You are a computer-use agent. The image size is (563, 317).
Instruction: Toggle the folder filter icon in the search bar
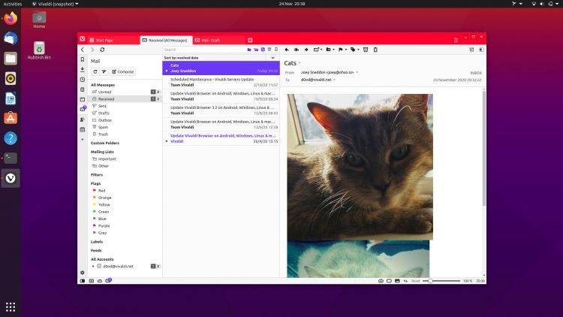click(248, 50)
